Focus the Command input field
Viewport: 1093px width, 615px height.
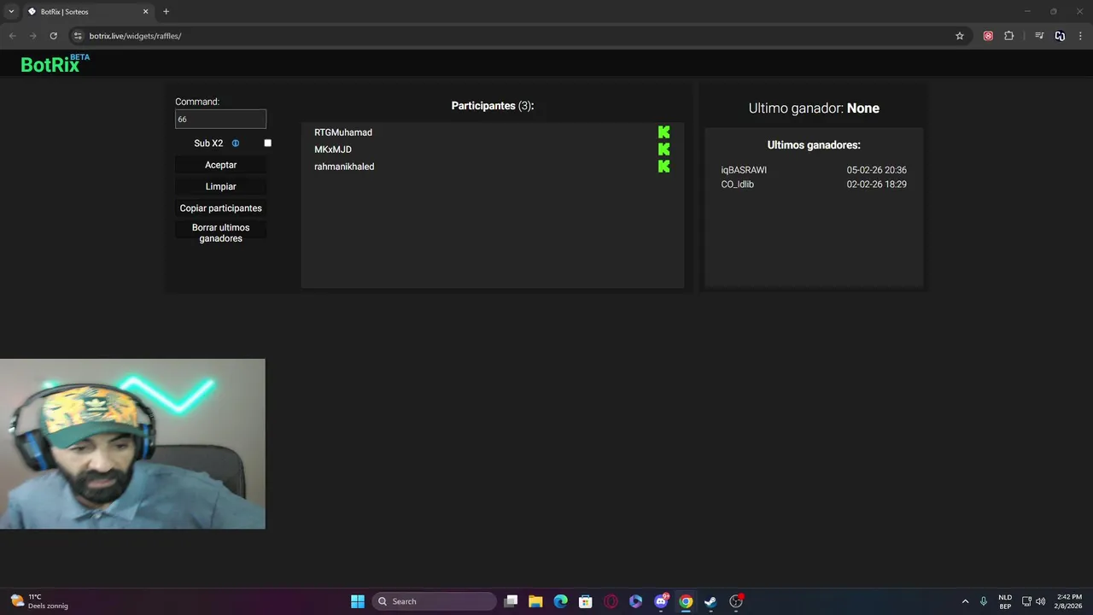(x=220, y=119)
